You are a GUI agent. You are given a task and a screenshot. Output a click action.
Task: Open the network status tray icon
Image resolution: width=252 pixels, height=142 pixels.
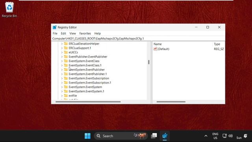(x=224, y=136)
